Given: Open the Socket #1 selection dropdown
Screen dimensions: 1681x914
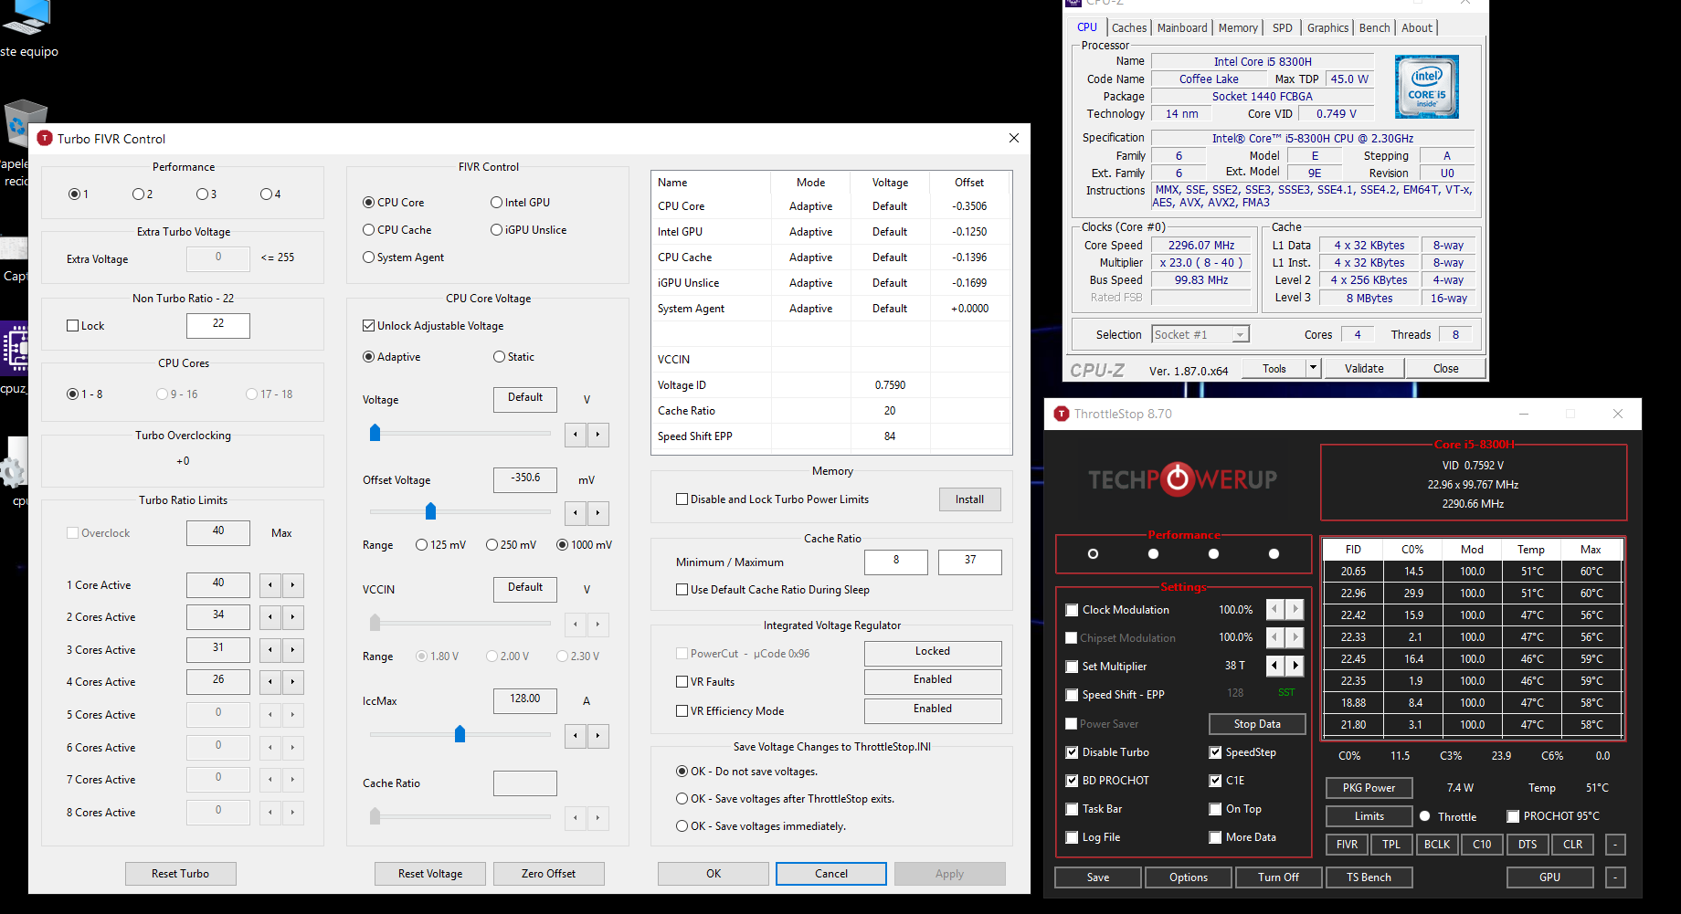Looking at the screenshot, I should [1240, 335].
